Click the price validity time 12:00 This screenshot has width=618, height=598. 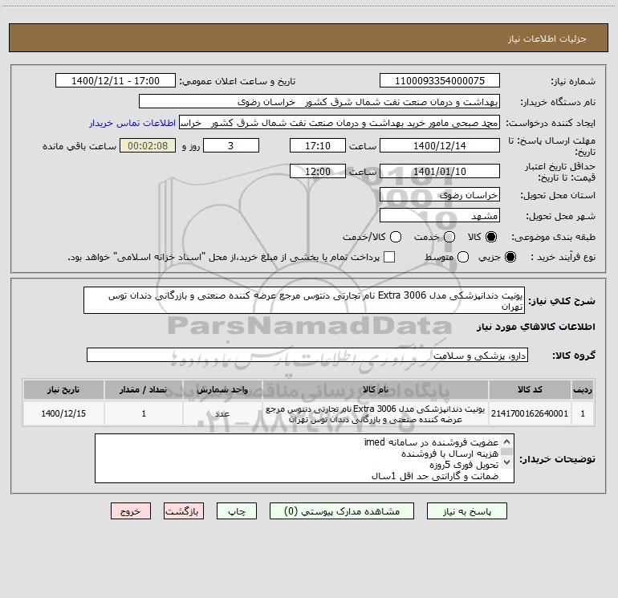(x=318, y=171)
